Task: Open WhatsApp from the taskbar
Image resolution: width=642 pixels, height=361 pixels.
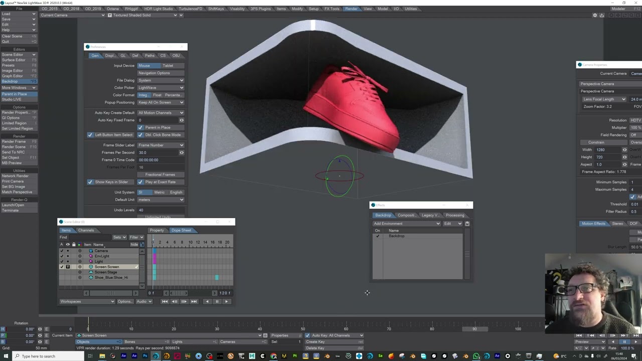Action: (x=476, y=356)
